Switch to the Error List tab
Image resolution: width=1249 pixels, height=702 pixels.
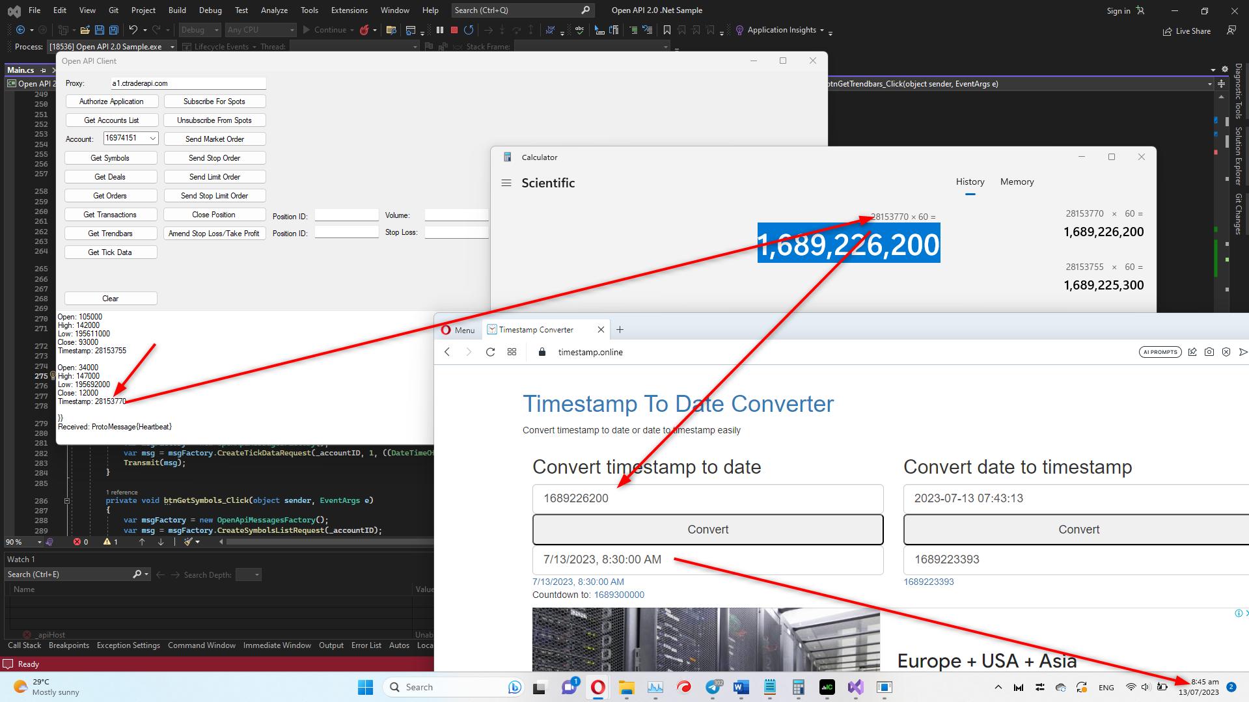tap(366, 645)
